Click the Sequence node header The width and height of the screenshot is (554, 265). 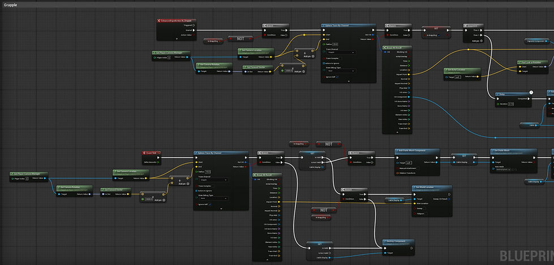point(473,26)
